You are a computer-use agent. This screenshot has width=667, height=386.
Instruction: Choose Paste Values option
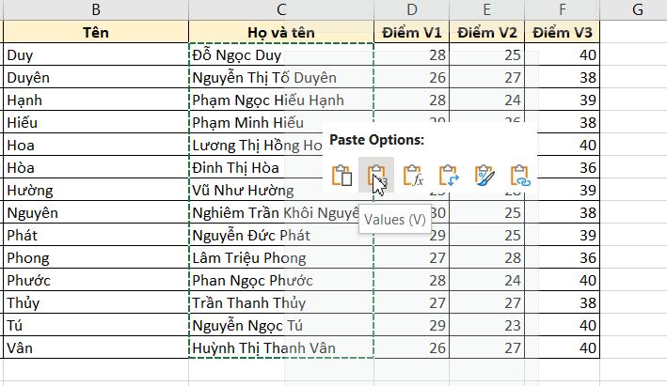(377, 176)
